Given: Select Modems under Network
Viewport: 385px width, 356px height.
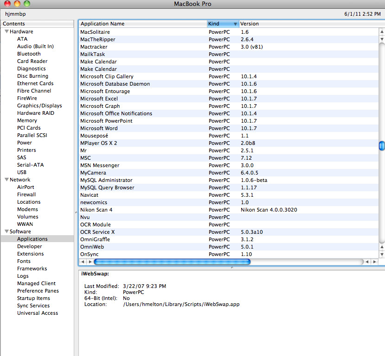Looking at the screenshot, I should (x=27, y=209).
